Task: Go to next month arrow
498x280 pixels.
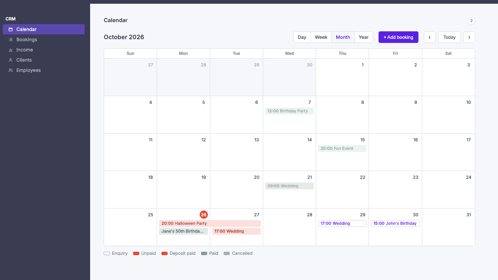Action: point(469,37)
